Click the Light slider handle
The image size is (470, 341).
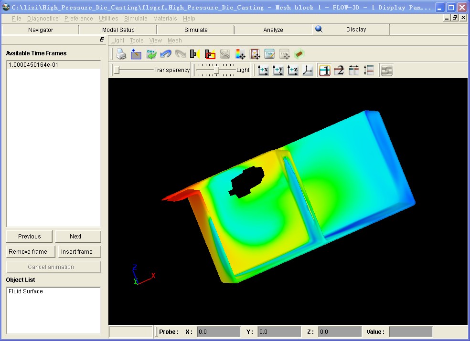click(217, 70)
